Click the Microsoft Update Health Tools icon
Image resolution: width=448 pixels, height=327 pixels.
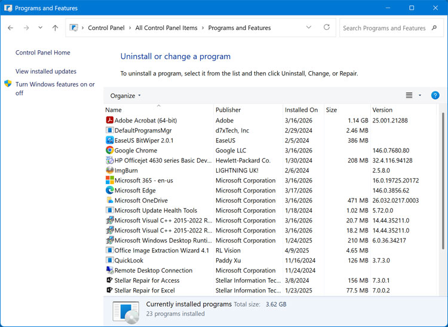click(110, 210)
